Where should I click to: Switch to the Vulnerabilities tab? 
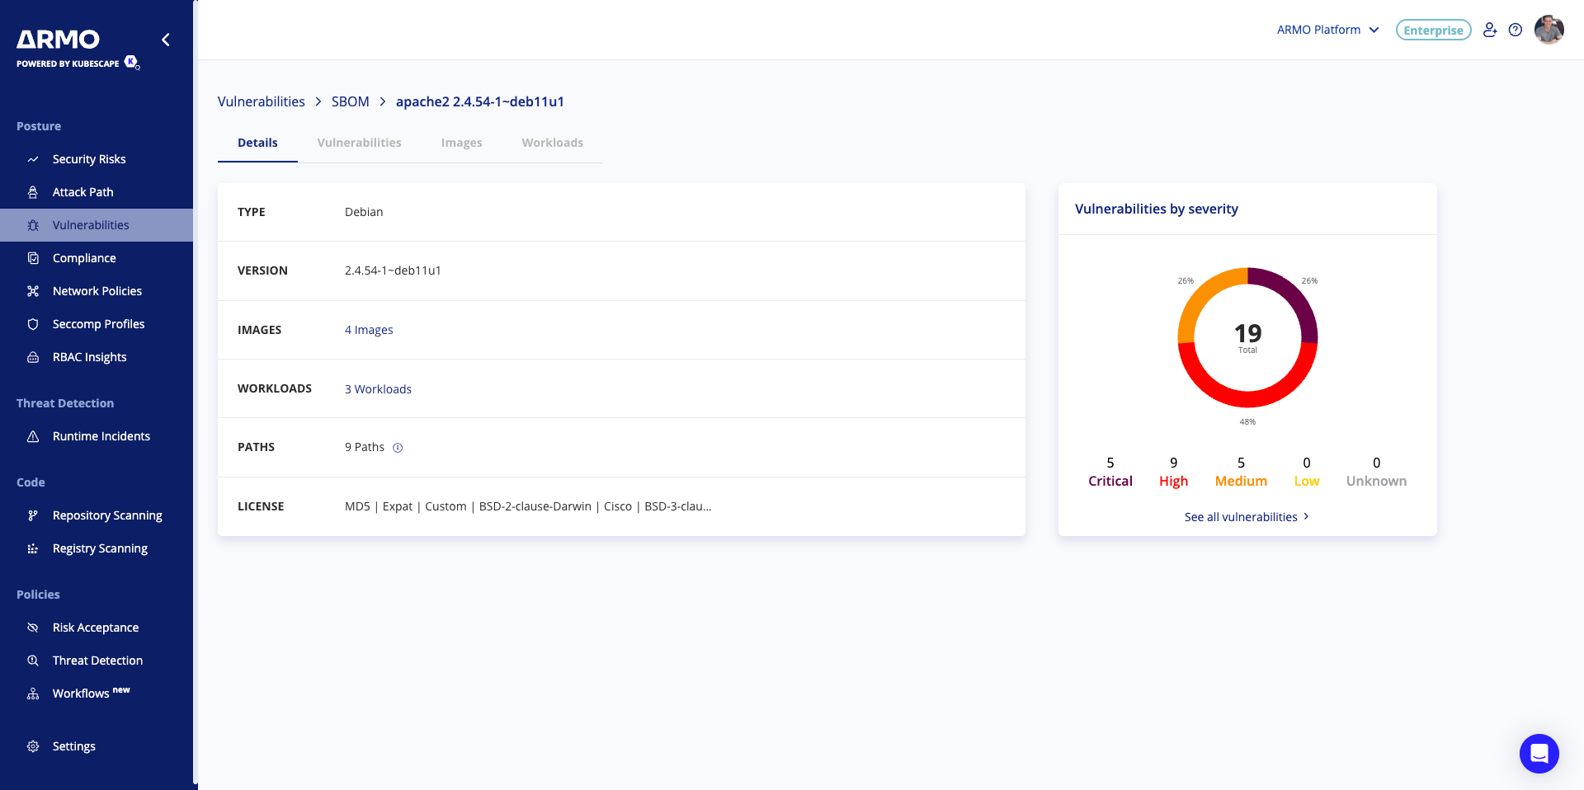(360, 143)
